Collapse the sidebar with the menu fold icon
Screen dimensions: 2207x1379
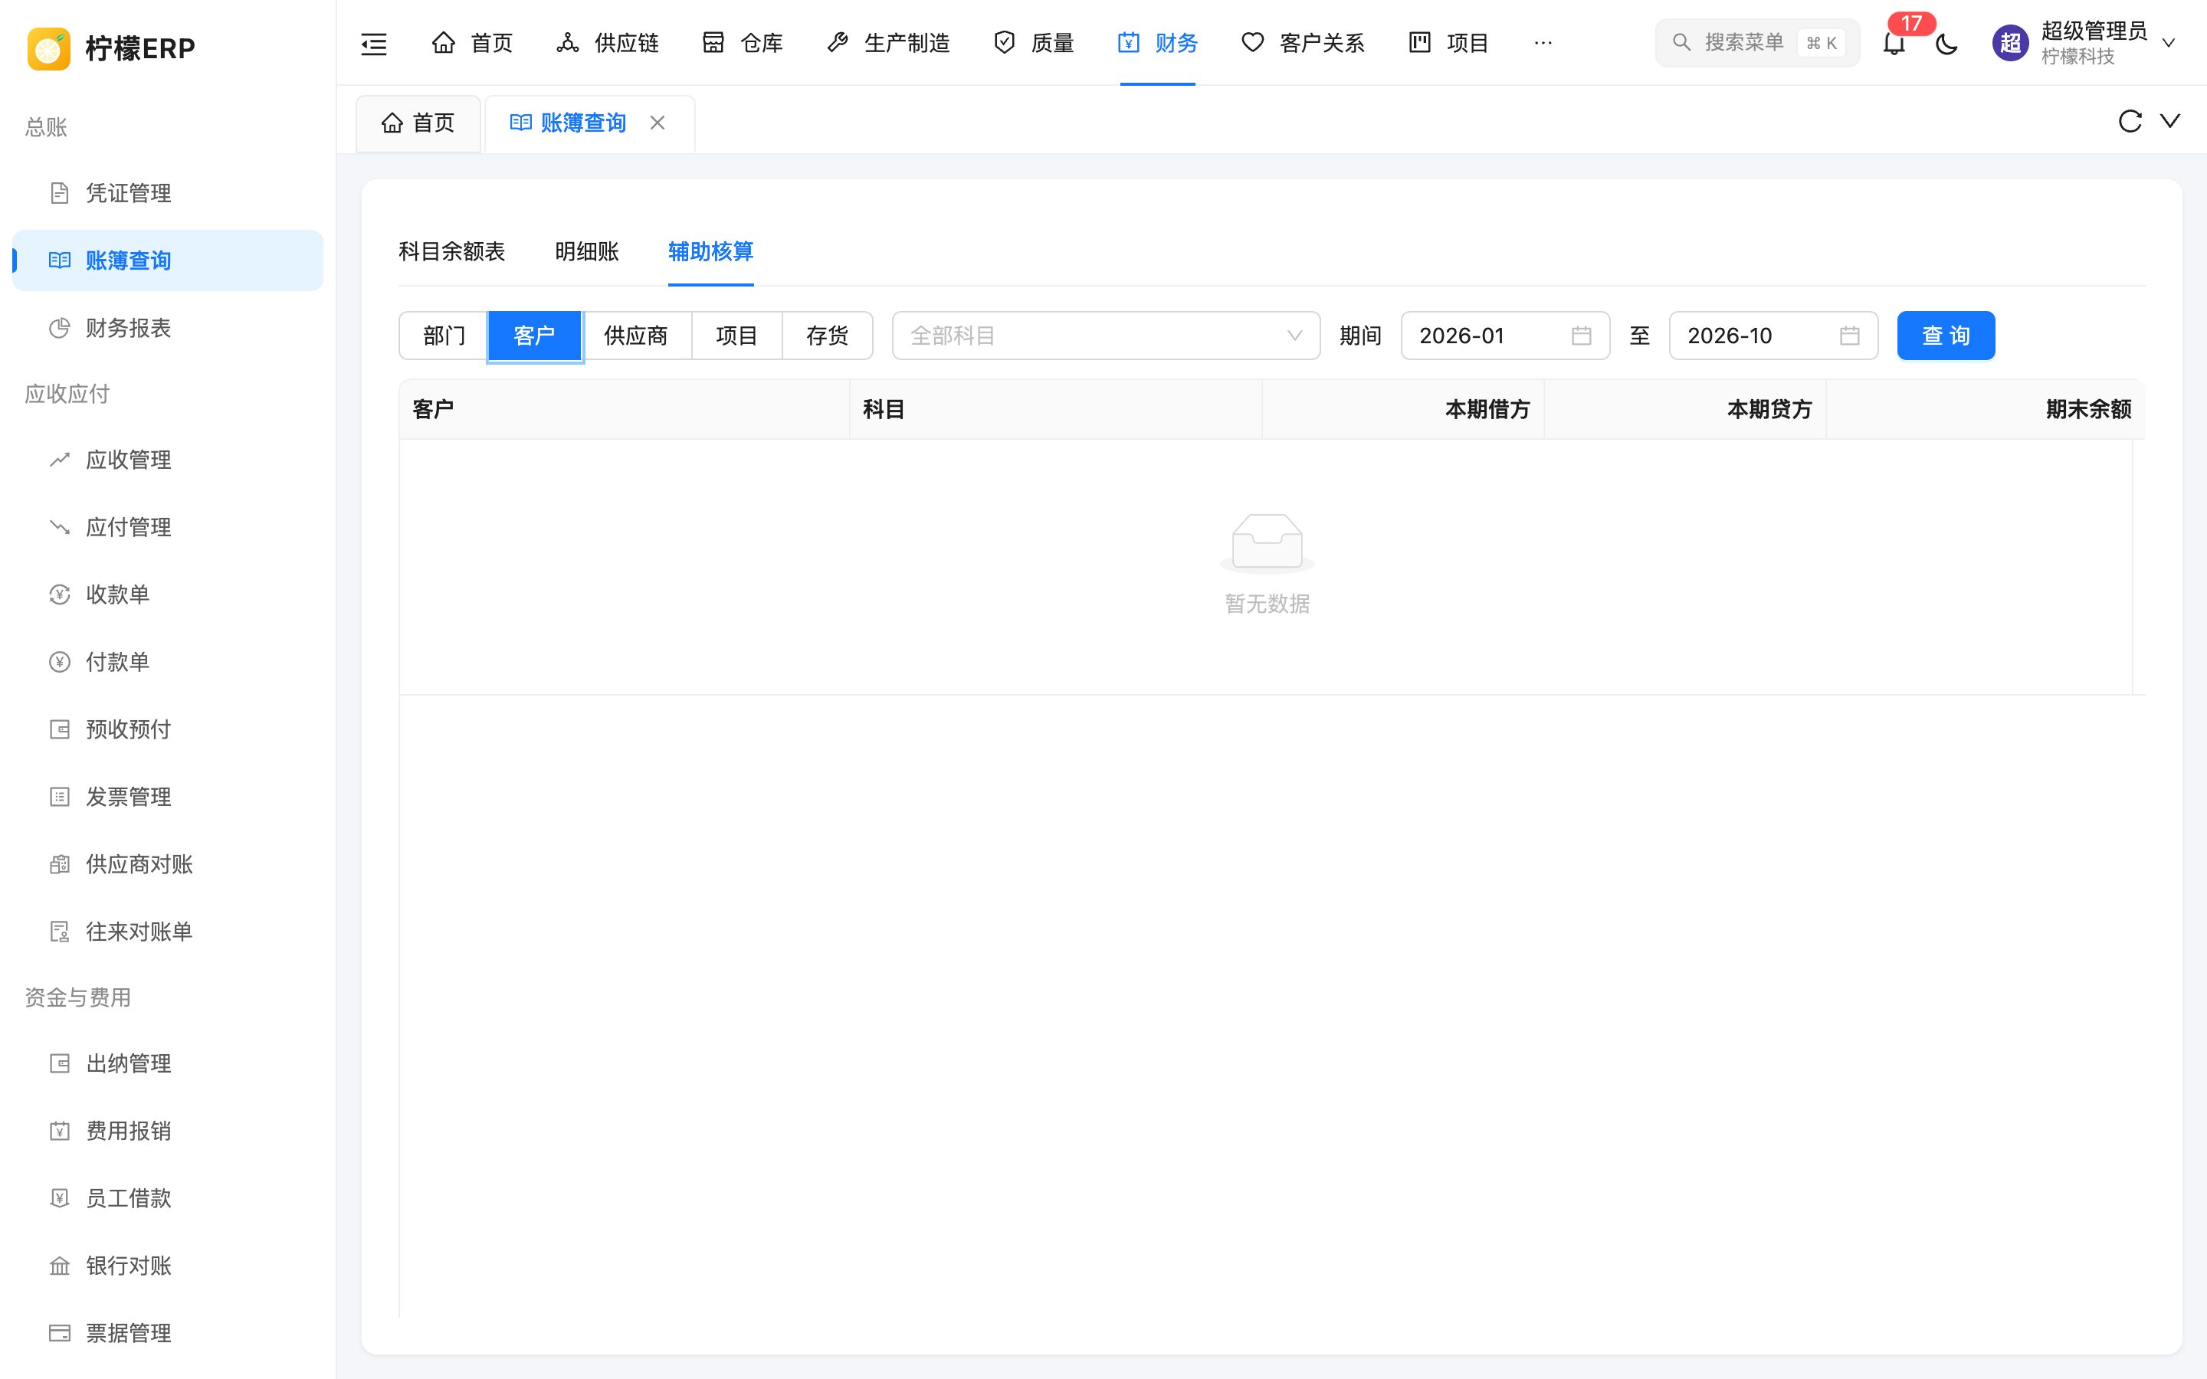click(x=374, y=43)
